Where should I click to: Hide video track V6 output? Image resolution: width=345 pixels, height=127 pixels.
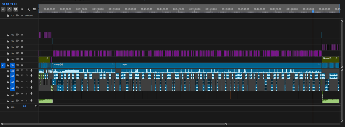(x=22, y=35)
